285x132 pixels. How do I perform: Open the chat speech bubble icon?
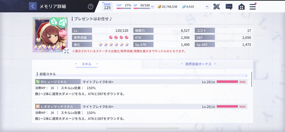pyautogui.click(x=229, y=7)
